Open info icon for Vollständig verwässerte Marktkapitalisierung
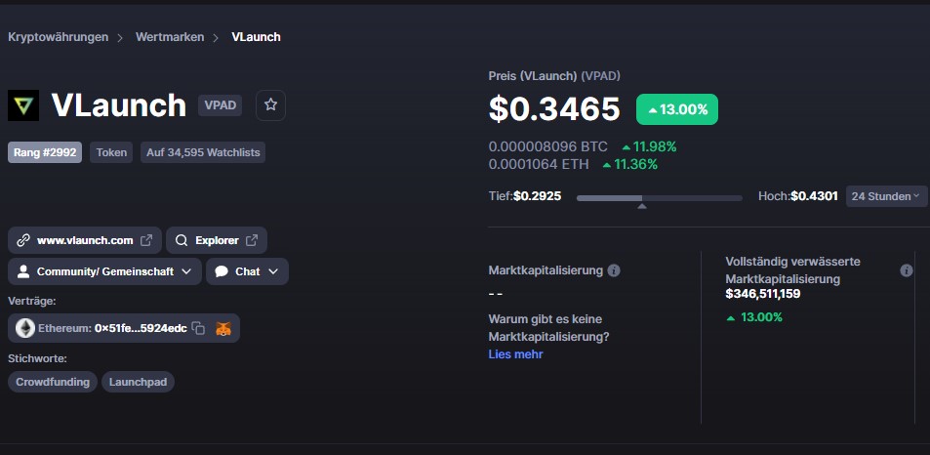 (907, 270)
